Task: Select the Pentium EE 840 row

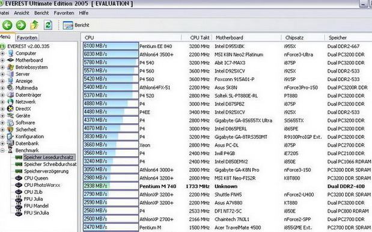Action: click(x=227, y=46)
